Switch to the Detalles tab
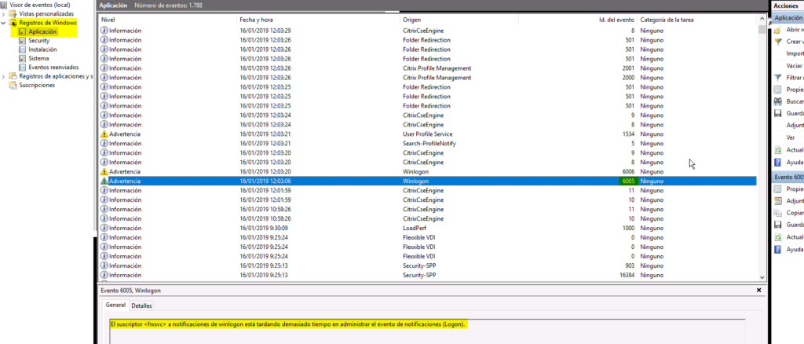The width and height of the screenshot is (804, 344). 141,306
